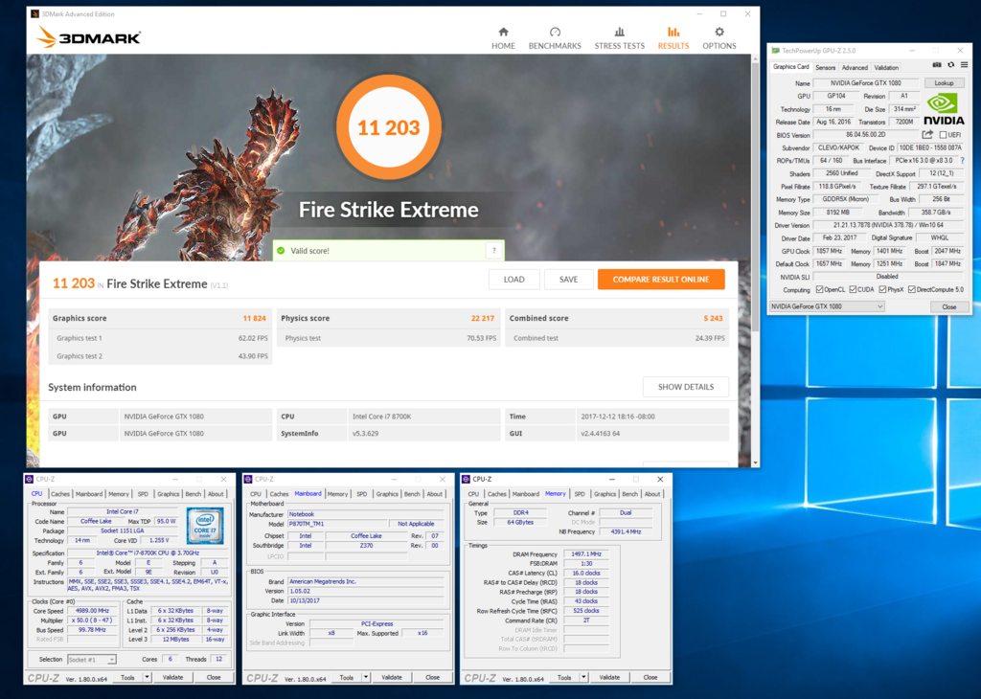Image resolution: width=981 pixels, height=699 pixels.
Task: Open About tab in CPU-Z Memory window
Action: [x=652, y=494]
